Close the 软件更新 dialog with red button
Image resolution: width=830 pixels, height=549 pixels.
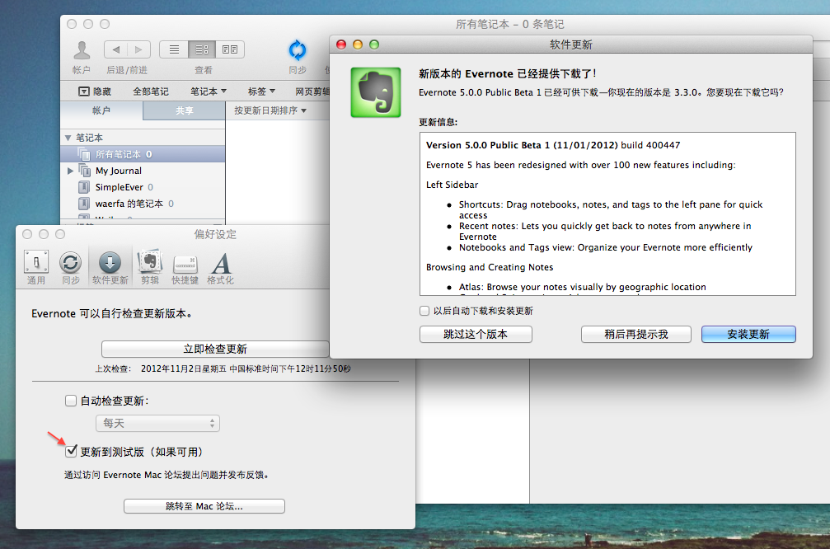coord(341,45)
